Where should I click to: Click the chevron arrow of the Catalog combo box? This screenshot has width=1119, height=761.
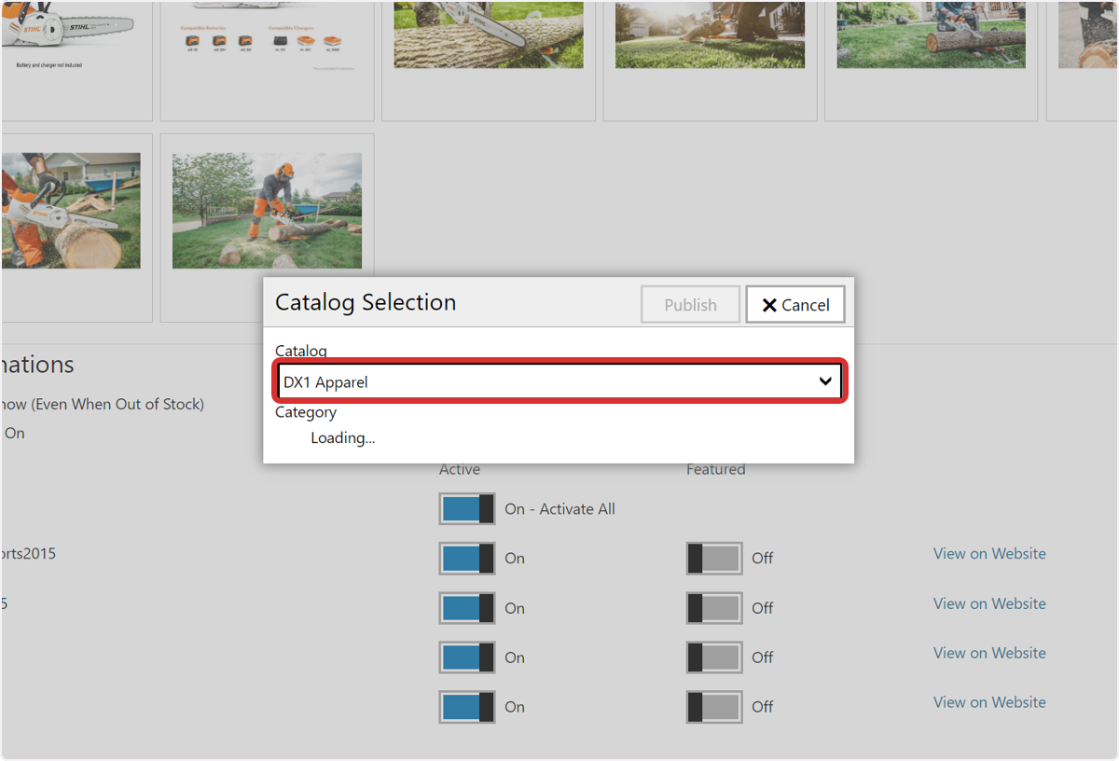(x=825, y=381)
